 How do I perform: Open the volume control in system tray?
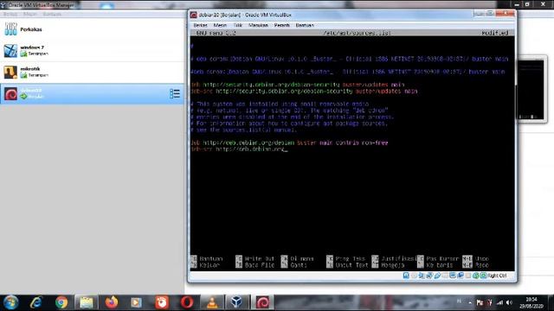pyautogui.click(x=509, y=302)
